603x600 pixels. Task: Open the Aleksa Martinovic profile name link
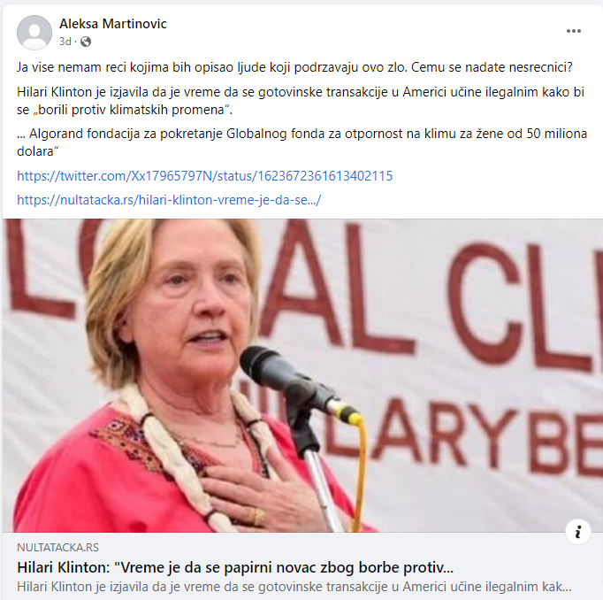click(x=112, y=24)
